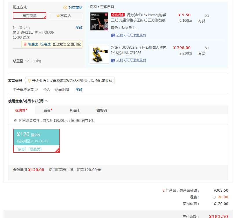Click the 金额抵用 ¥120.00 text
This screenshot has height=218, width=248.
28,170
